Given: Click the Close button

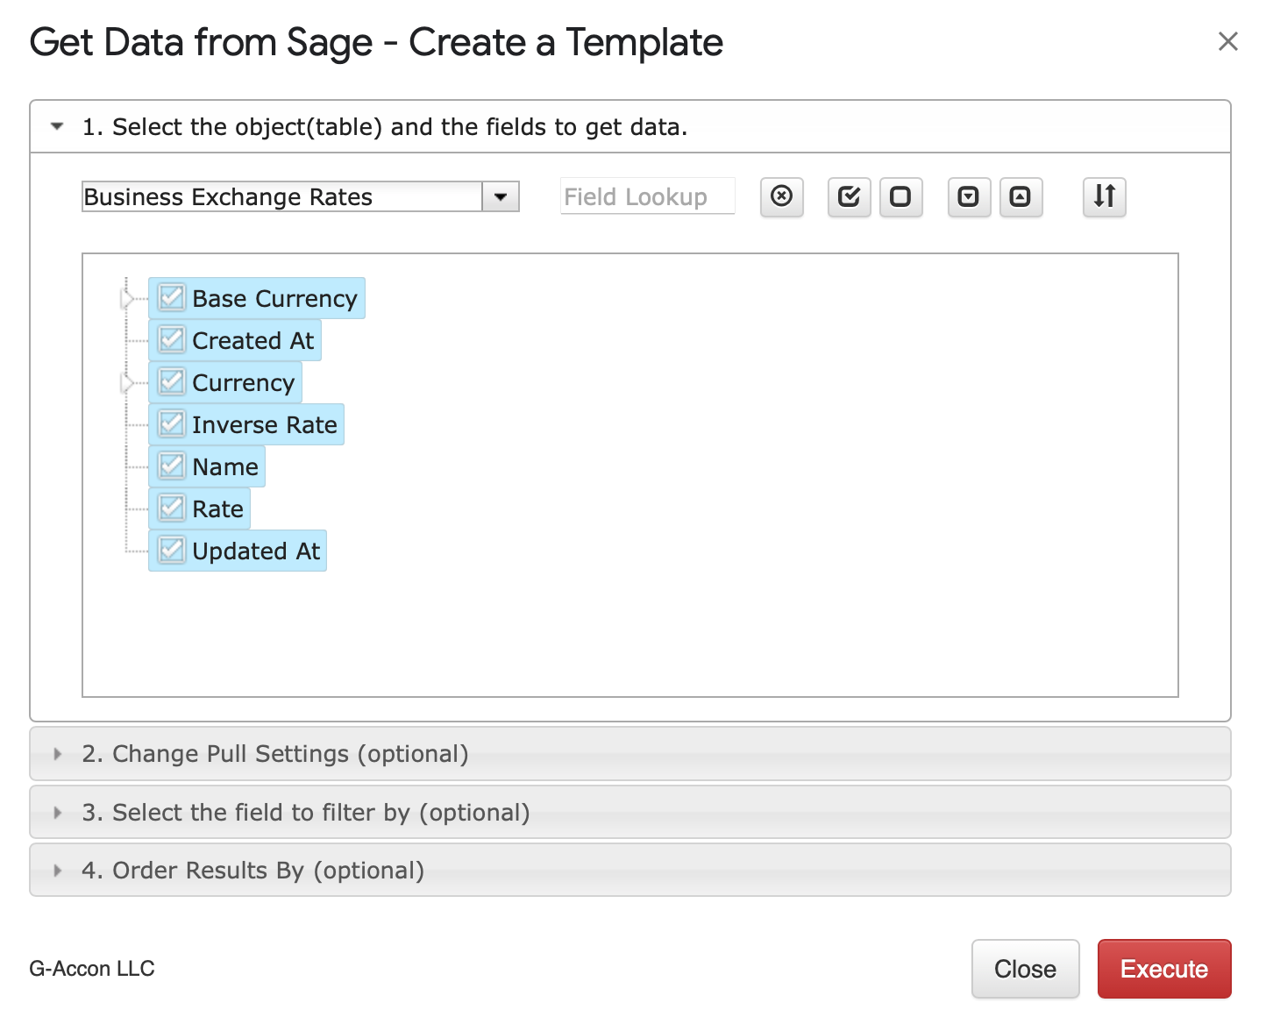Looking at the screenshot, I should (x=1025, y=969).
